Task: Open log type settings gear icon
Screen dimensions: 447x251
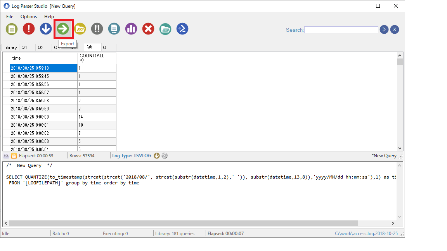Action: [x=165, y=156]
